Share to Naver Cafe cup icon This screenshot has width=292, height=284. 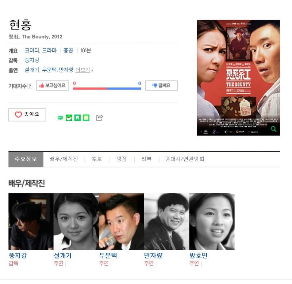coord(69,118)
